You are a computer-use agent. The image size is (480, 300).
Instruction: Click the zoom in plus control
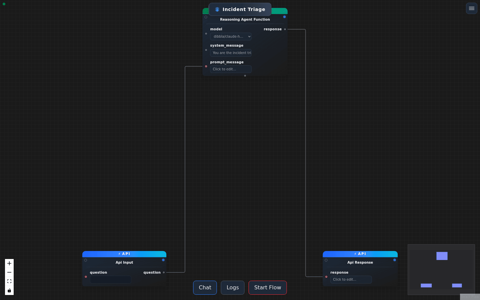9,263
